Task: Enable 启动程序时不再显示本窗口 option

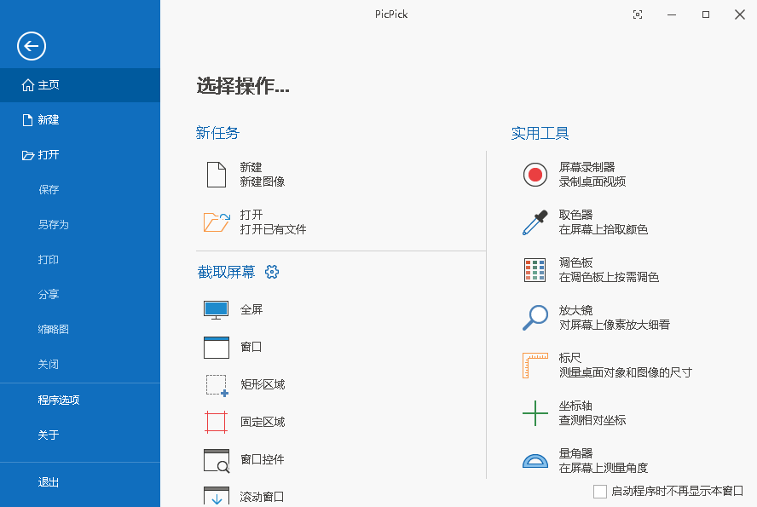Action: (x=599, y=492)
